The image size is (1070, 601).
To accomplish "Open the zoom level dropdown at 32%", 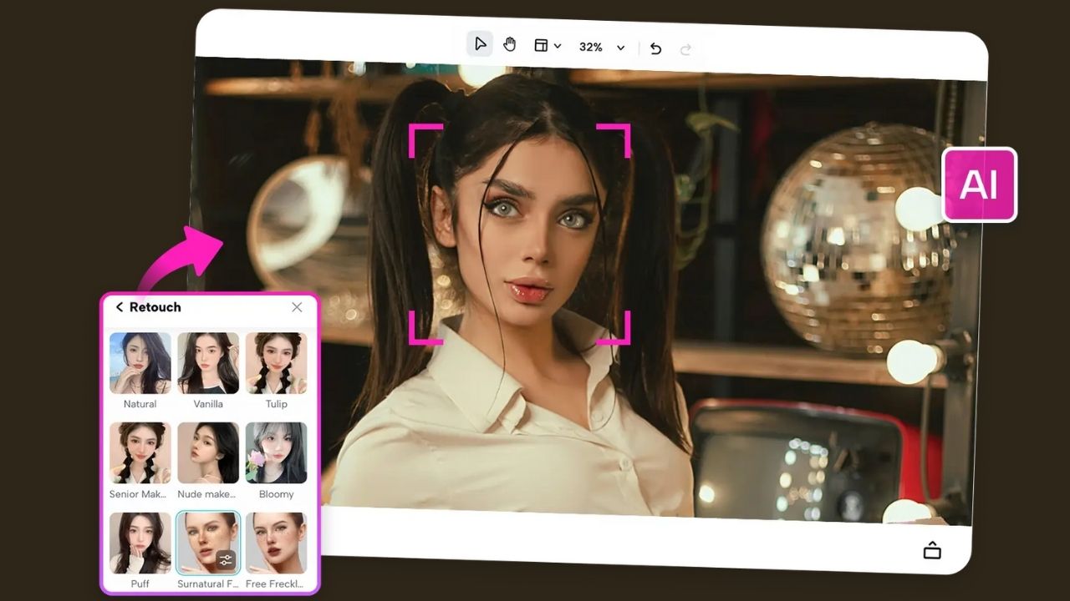I will (590, 47).
